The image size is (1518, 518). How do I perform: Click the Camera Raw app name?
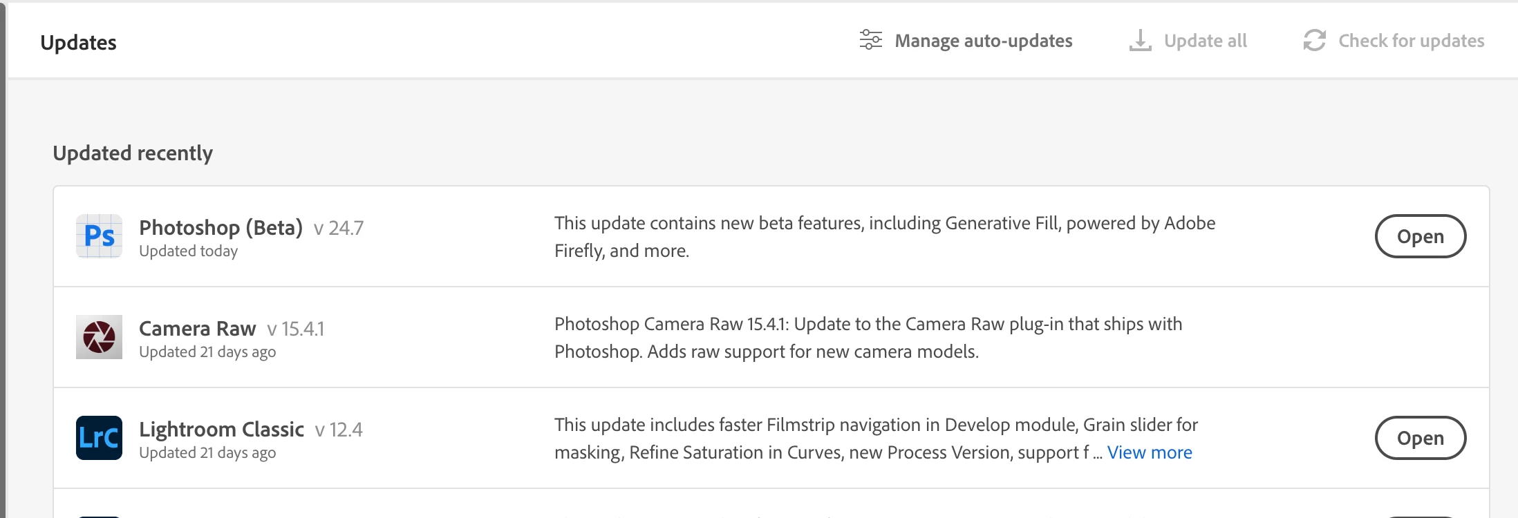197,328
